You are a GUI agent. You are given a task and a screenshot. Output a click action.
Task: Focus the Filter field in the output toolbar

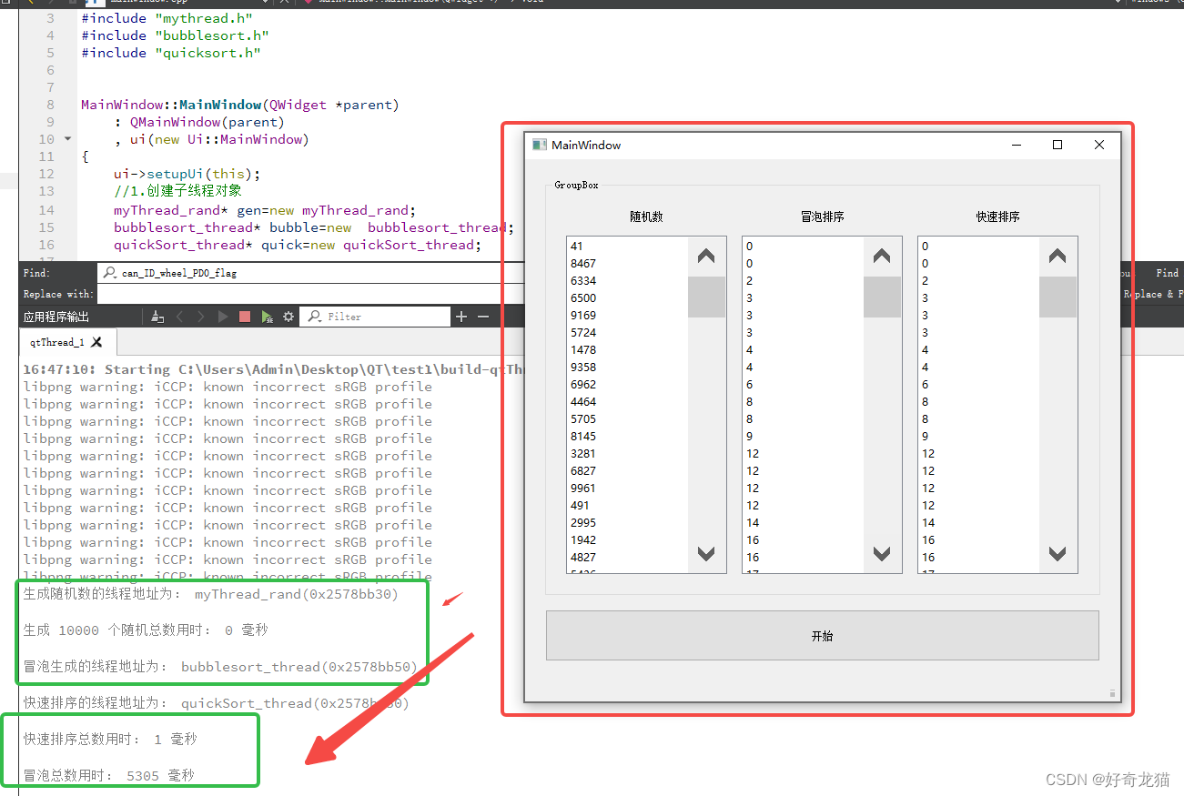(375, 317)
